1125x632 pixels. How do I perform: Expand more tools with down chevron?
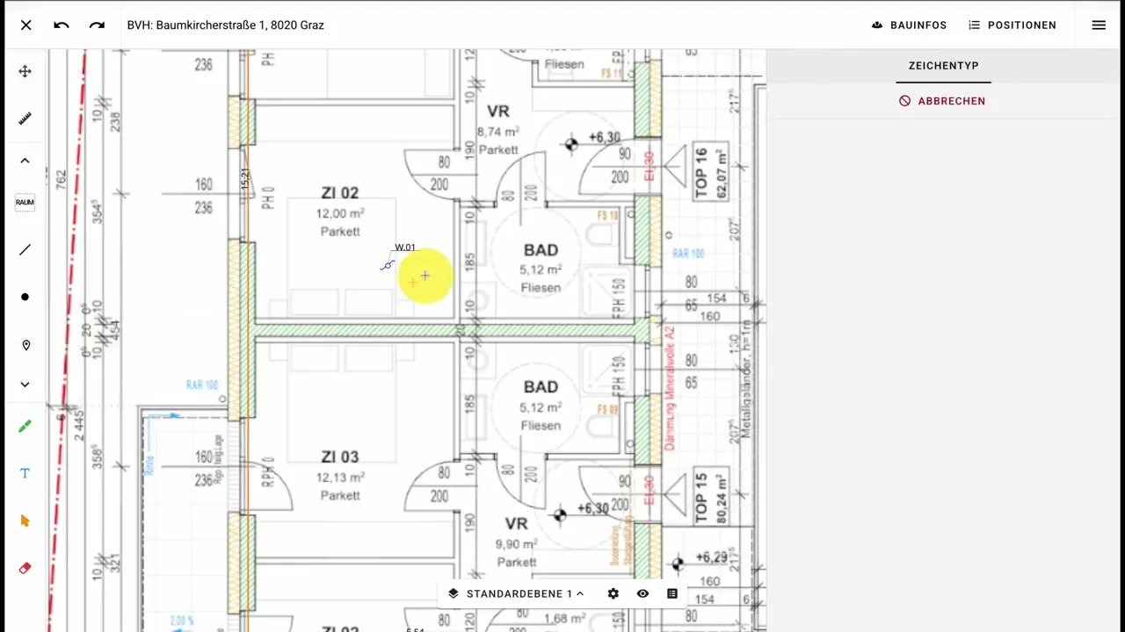[25, 384]
